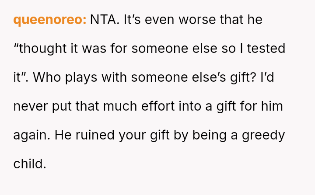Viewport: 315px width, 195px height.
Task: Click the word "worse" in first line
Action: click(197, 20)
